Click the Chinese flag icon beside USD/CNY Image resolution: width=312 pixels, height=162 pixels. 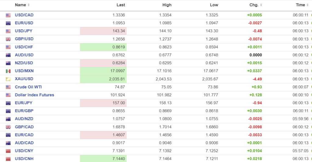[x=8, y=151]
